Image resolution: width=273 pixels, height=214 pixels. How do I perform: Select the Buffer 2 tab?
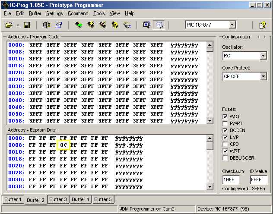(x=35, y=200)
